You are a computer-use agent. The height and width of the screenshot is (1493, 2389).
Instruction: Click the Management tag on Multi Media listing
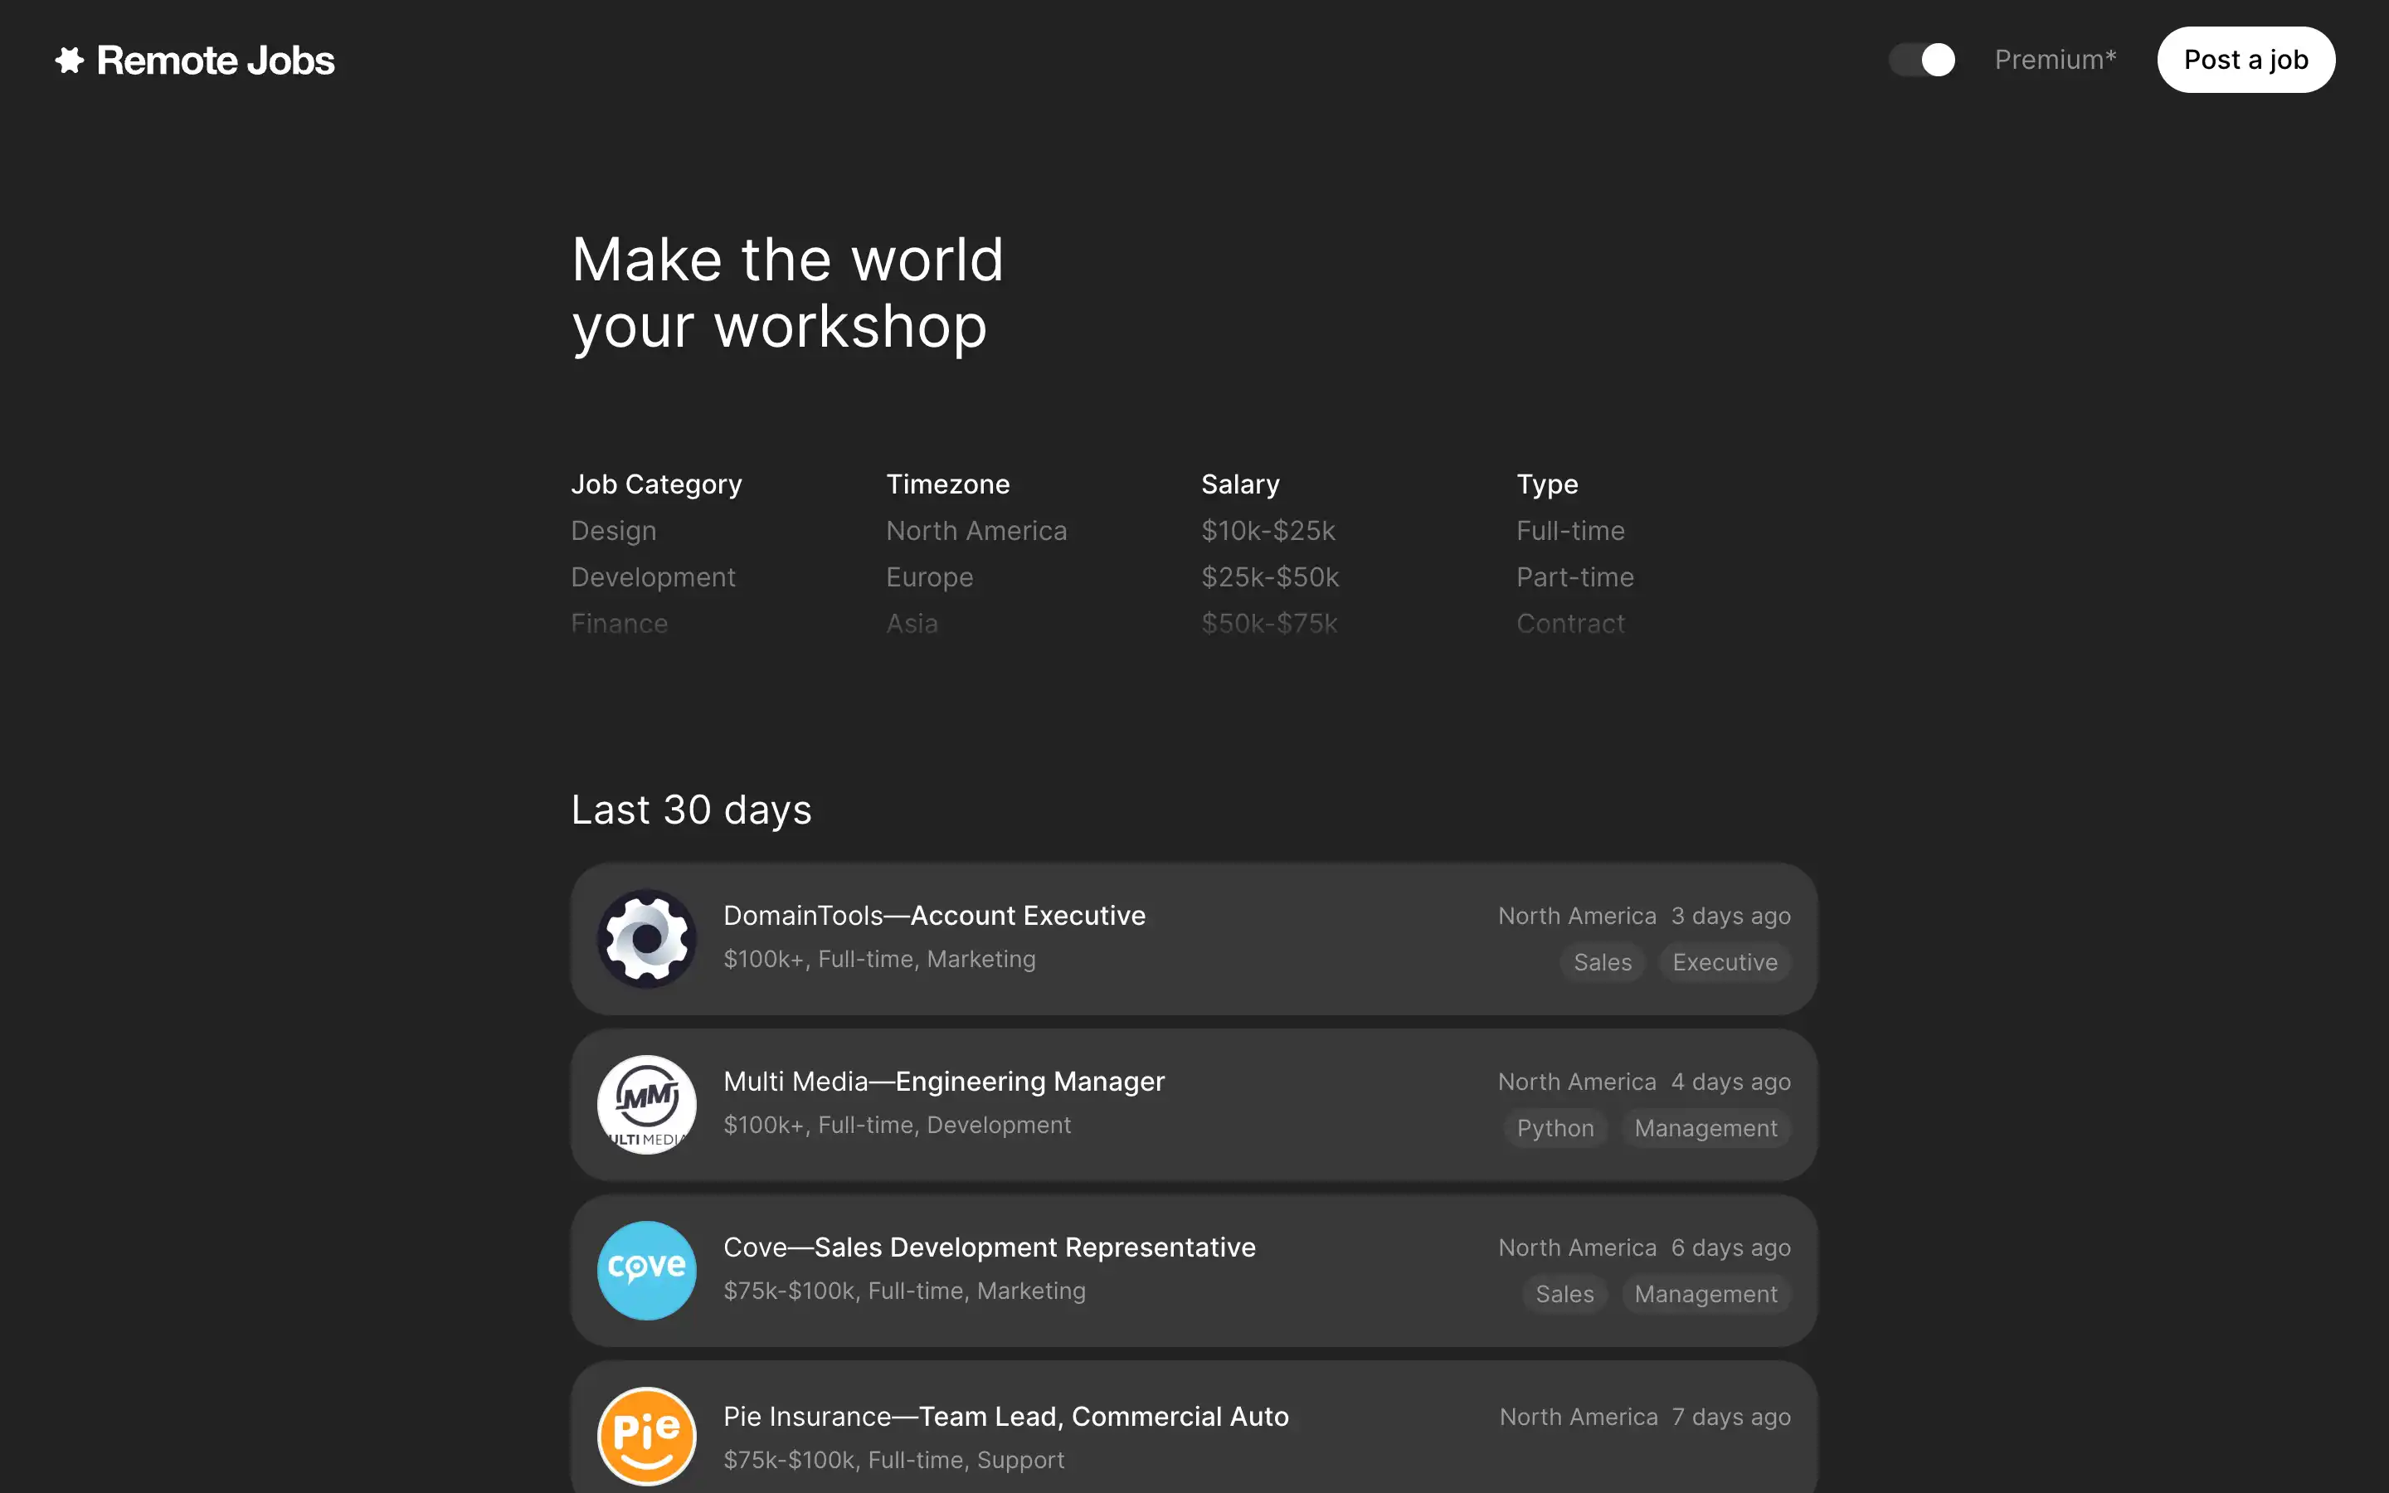point(1705,1129)
